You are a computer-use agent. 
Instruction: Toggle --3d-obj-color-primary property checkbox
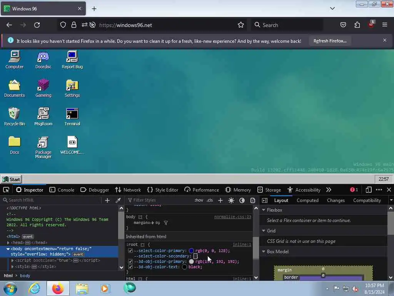click(130, 262)
